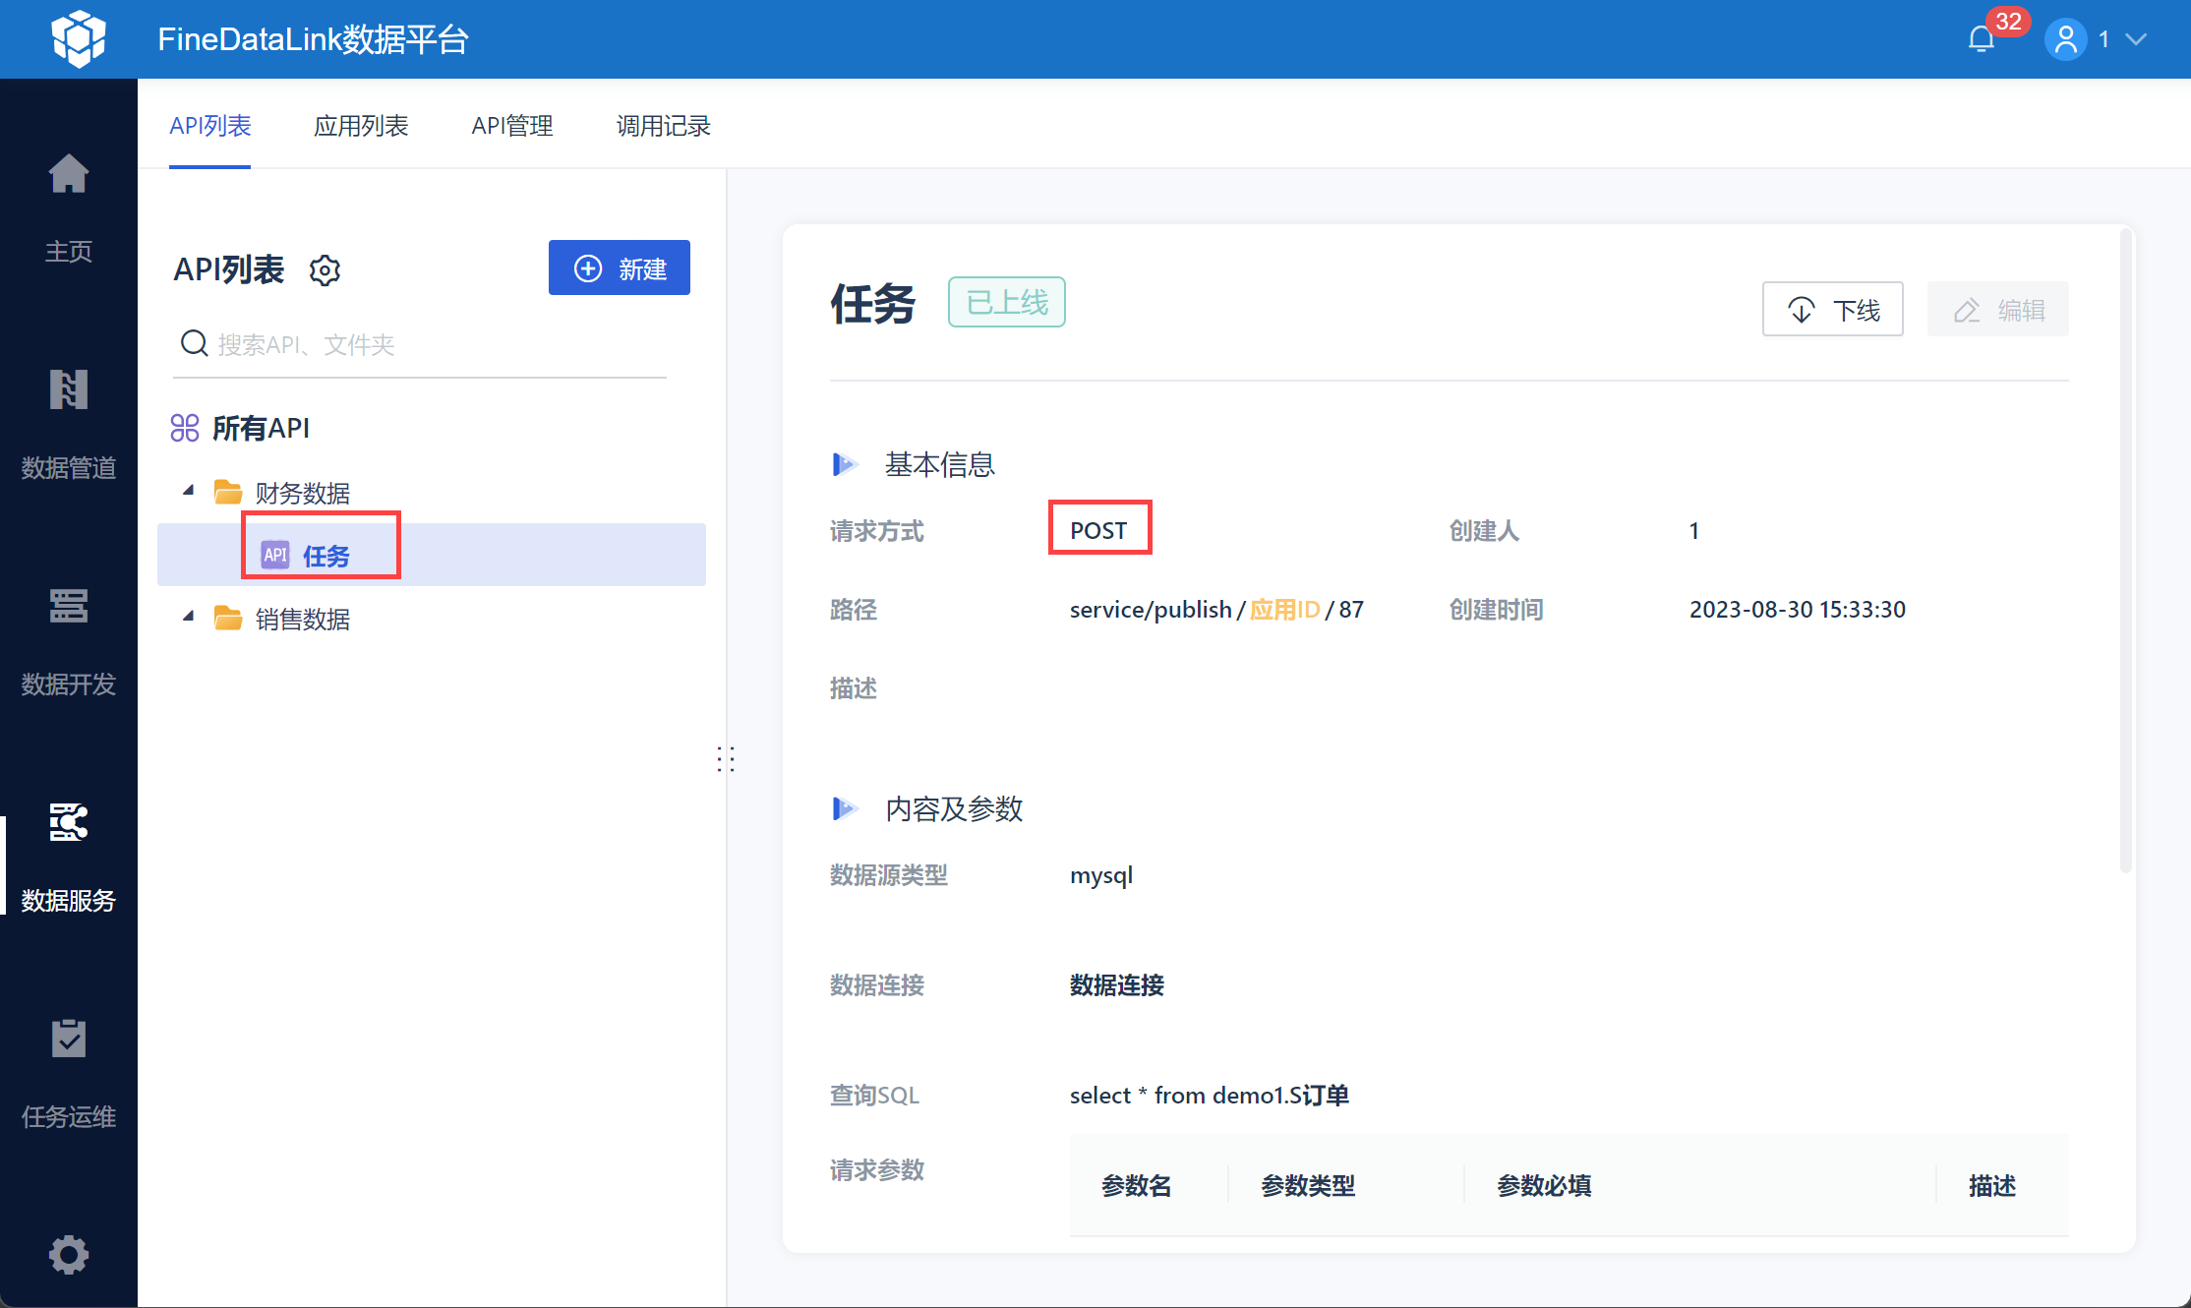This screenshot has width=2191, height=1308.
Task: Collapse the 财务数据 folder arrow
Action: [188, 491]
